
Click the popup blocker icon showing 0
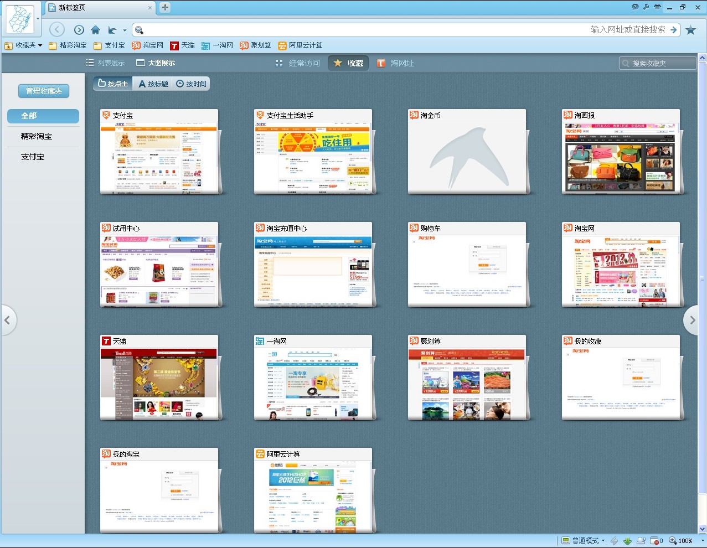pyautogui.click(x=656, y=541)
